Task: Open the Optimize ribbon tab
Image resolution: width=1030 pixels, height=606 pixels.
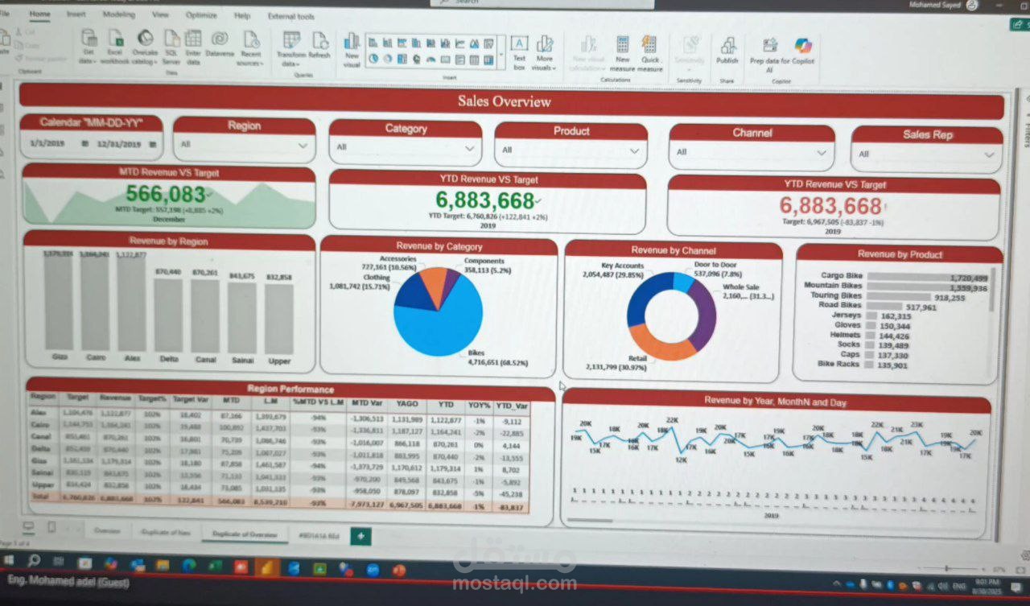Action: [x=201, y=14]
